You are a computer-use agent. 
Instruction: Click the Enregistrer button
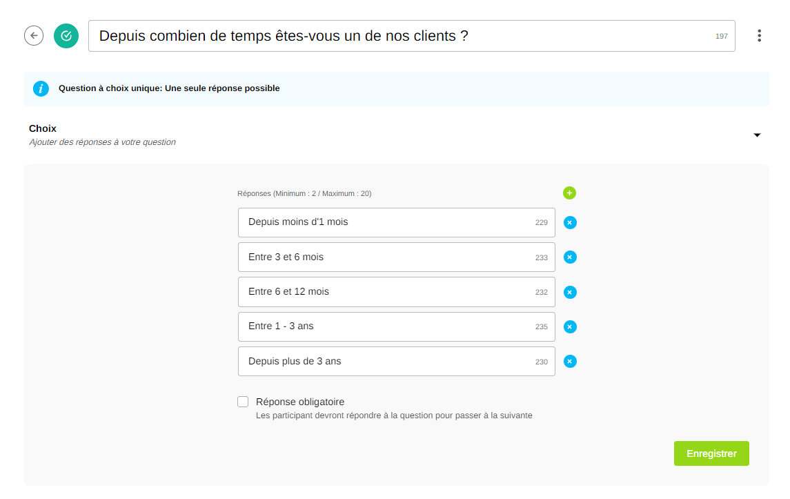711,453
